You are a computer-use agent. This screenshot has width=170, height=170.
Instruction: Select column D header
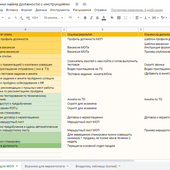tap(102, 29)
